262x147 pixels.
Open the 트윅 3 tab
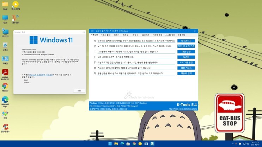(135, 35)
